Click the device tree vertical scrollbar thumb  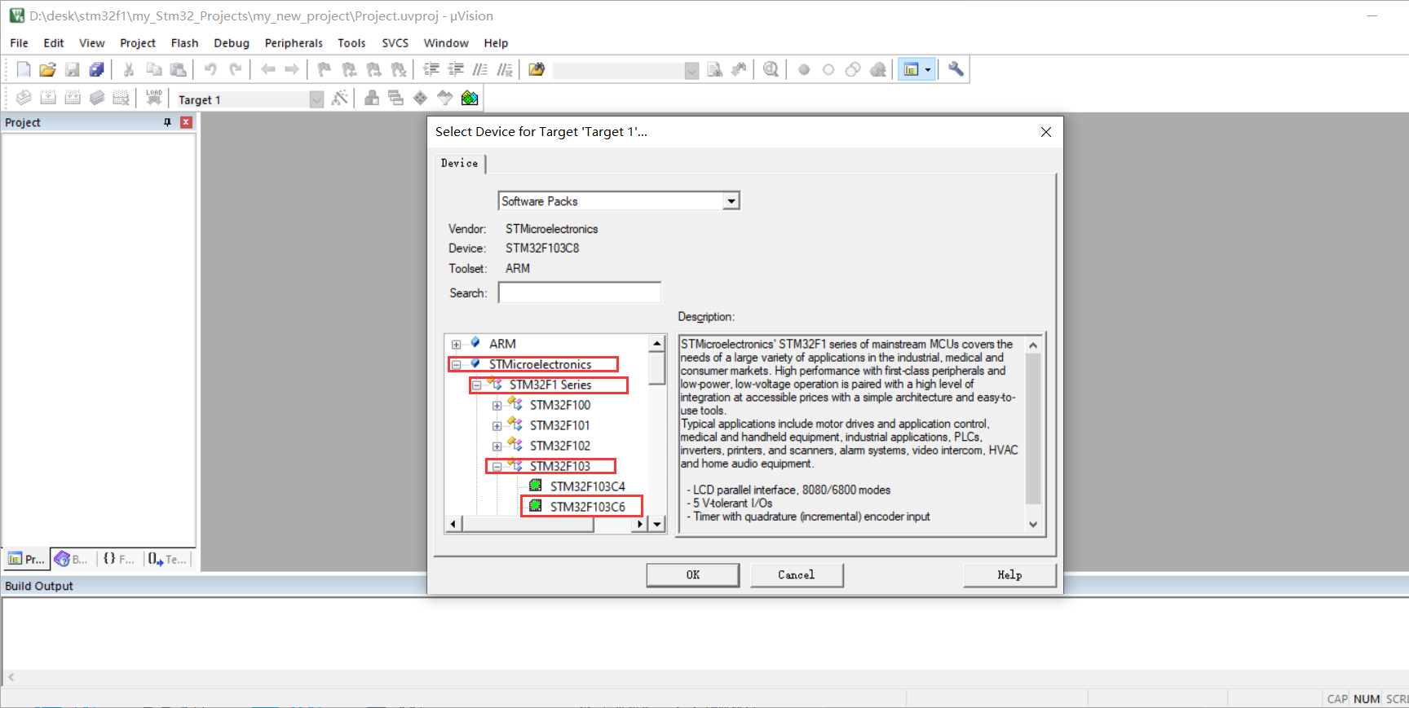657,368
